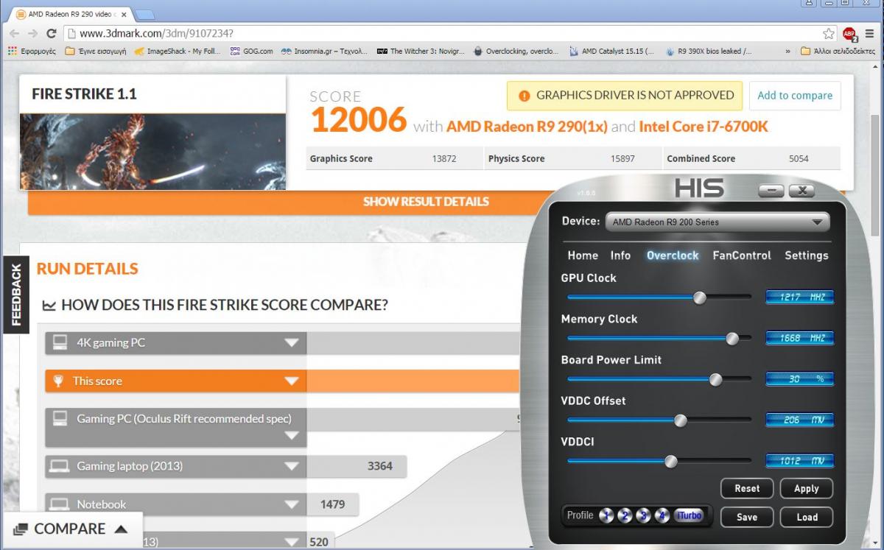Screen dimensions: 884x550
Task: Click the 206 mV VDDC offset value
Action: 800,420
